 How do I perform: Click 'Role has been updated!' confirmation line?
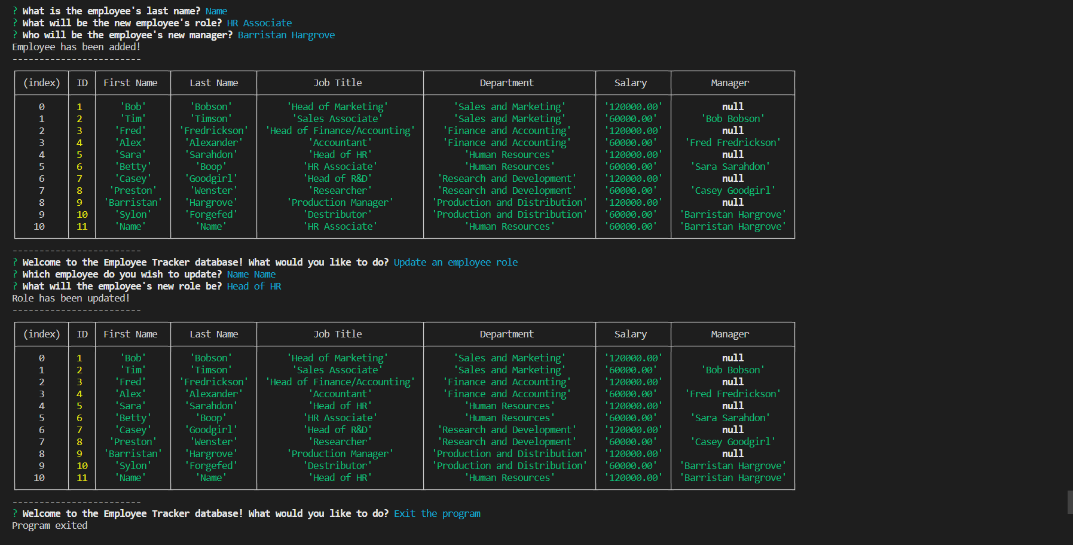coord(71,298)
